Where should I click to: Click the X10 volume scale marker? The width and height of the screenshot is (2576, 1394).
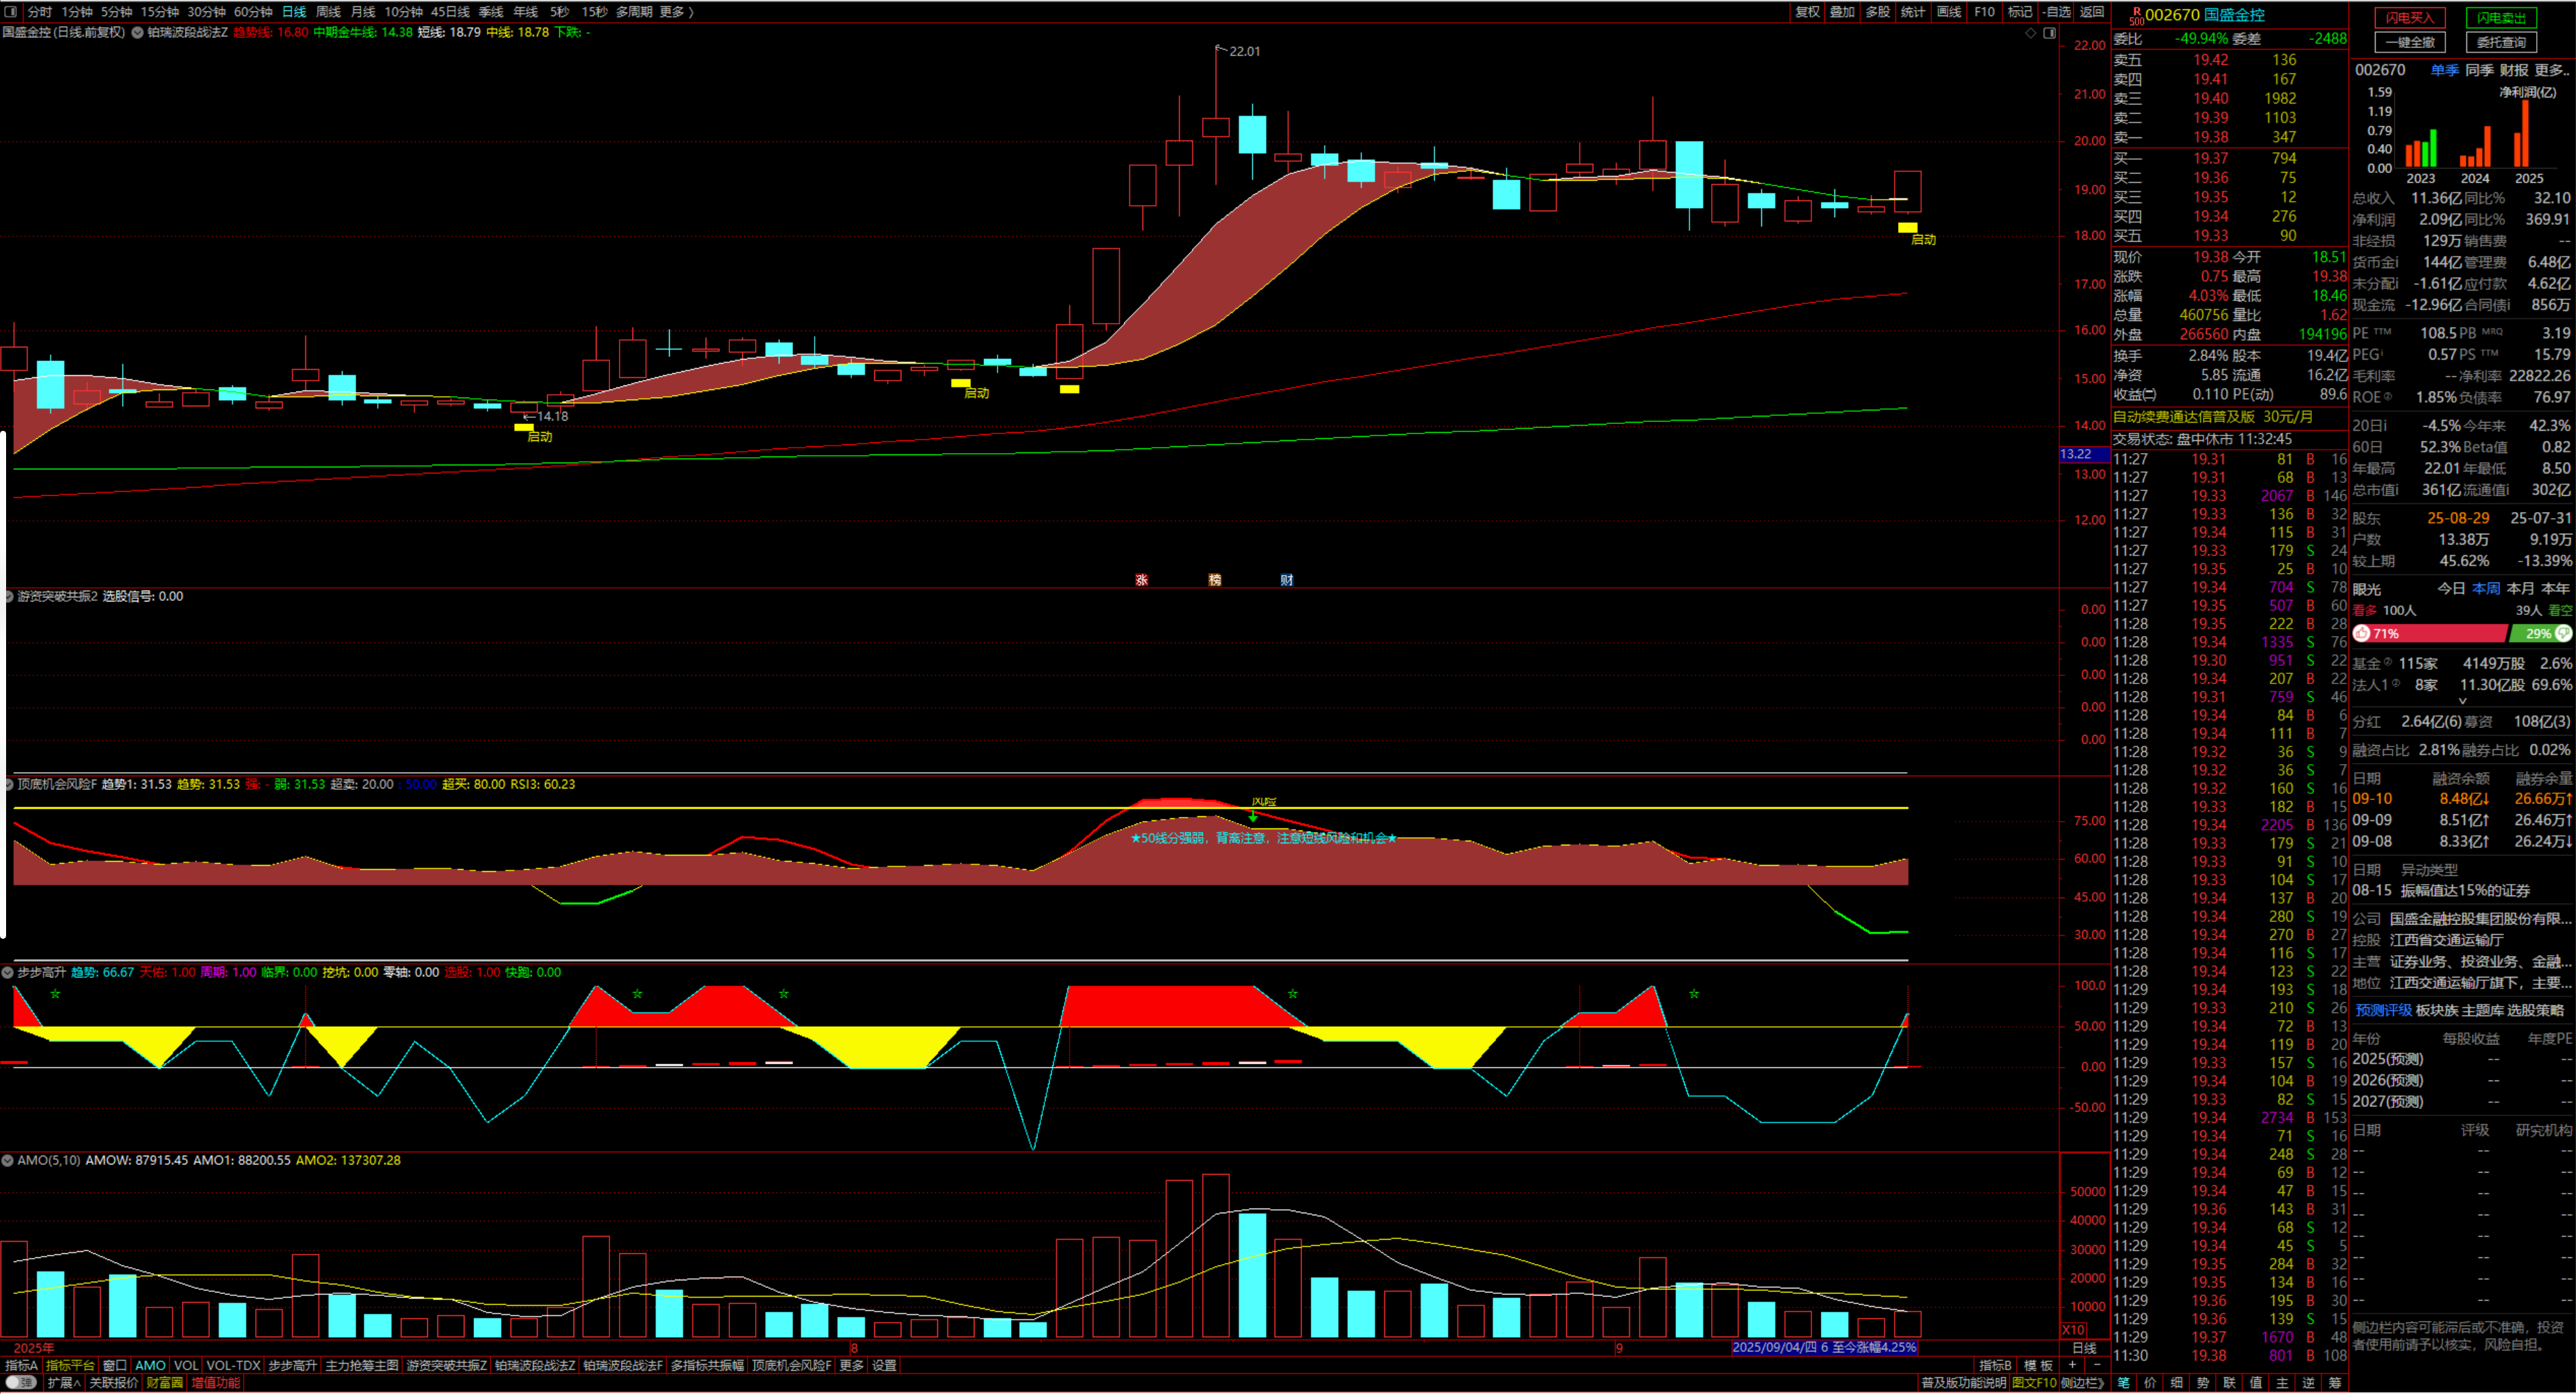(2074, 1330)
